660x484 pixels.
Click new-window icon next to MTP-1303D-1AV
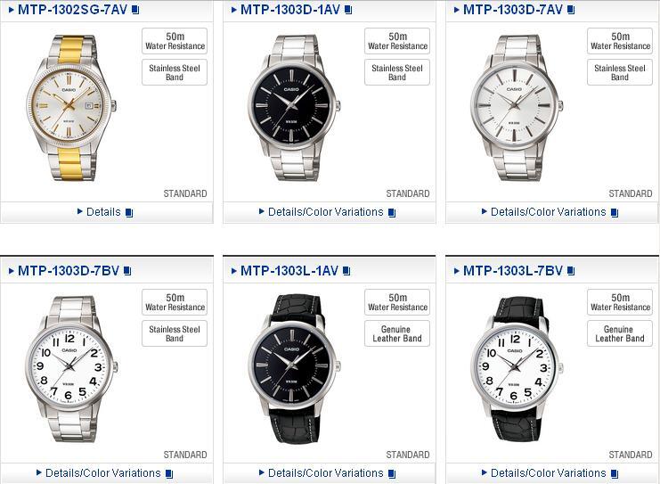click(348, 9)
